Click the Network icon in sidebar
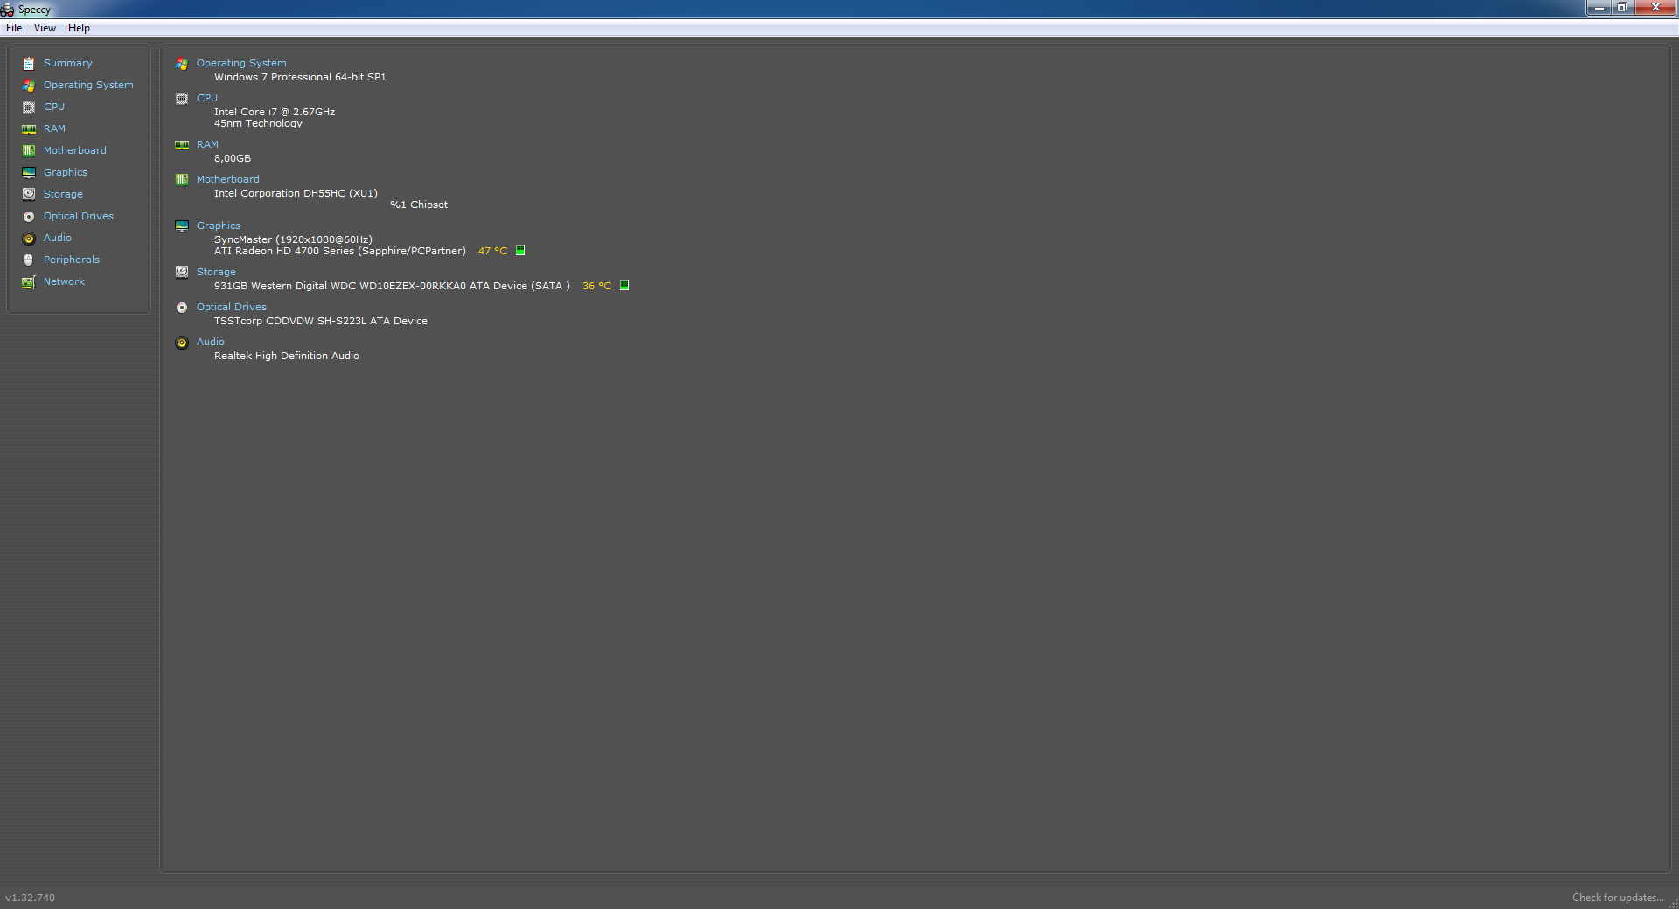The image size is (1679, 909). click(x=29, y=281)
